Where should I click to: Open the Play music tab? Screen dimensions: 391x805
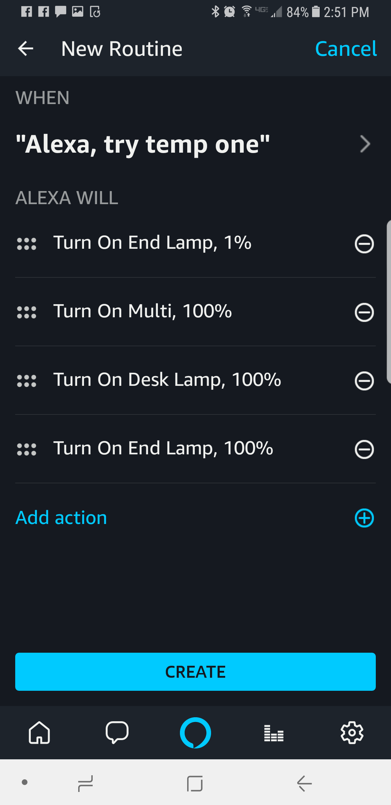click(x=274, y=733)
